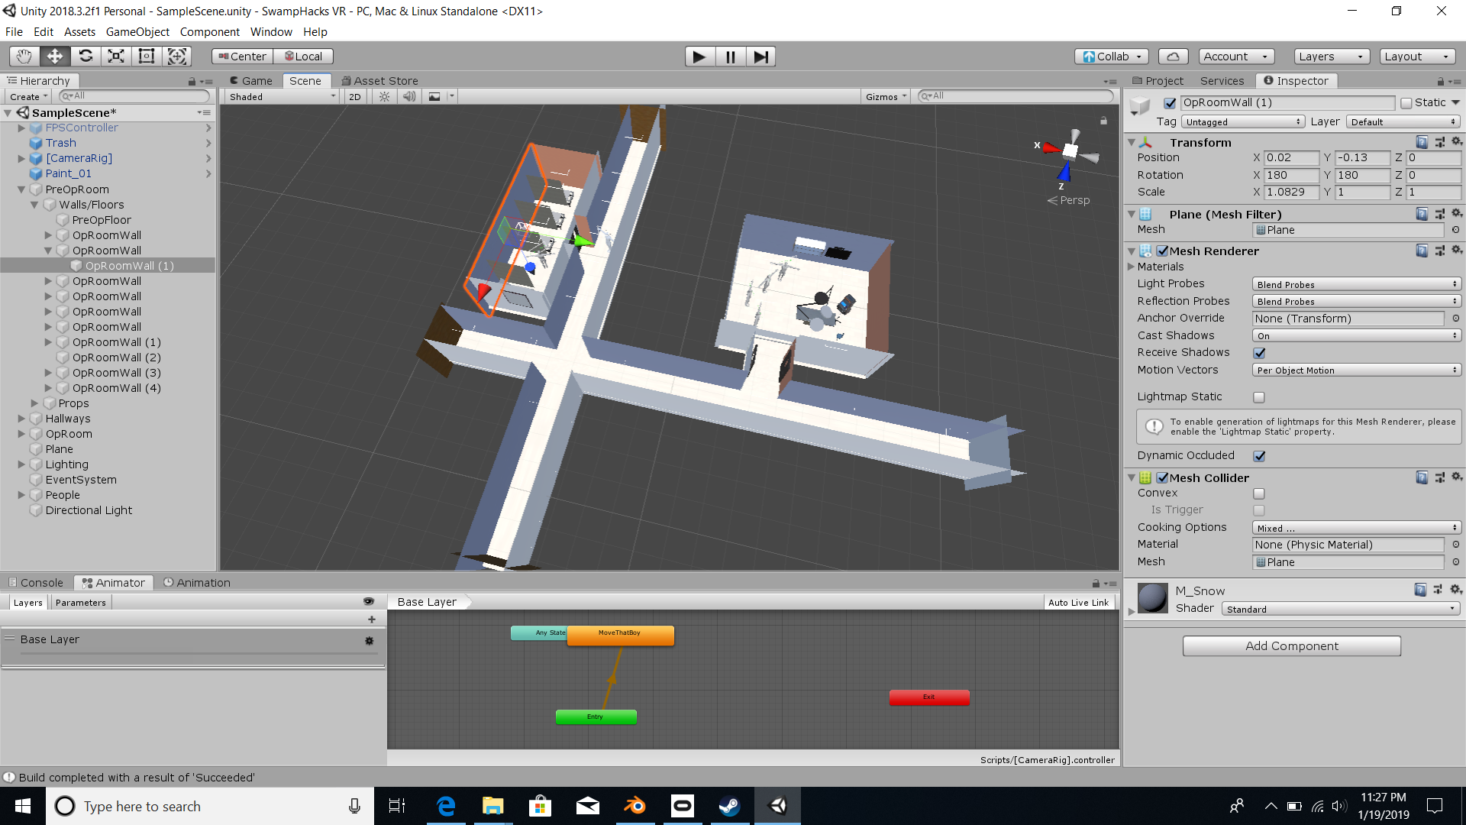This screenshot has height=825, width=1466.
Task: Click the Position X input field
Action: [1290, 158]
